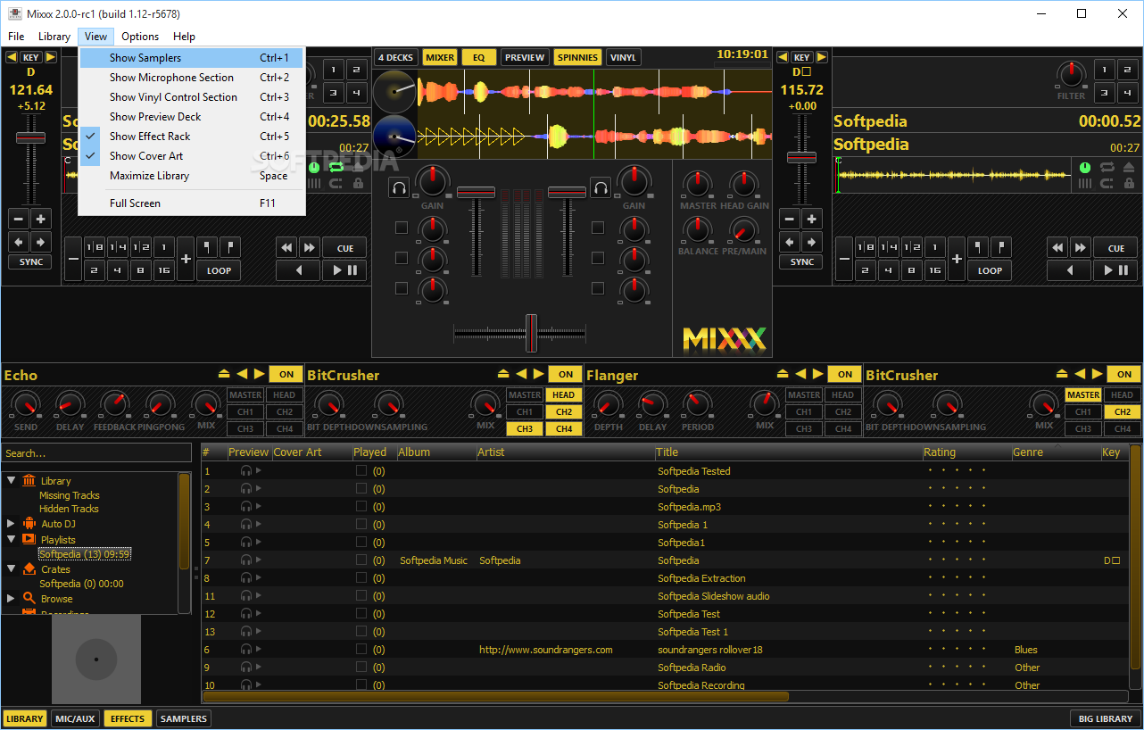This screenshot has width=1144, height=730.
Task: Click slip mode icon on right deck
Action: (1108, 183)
